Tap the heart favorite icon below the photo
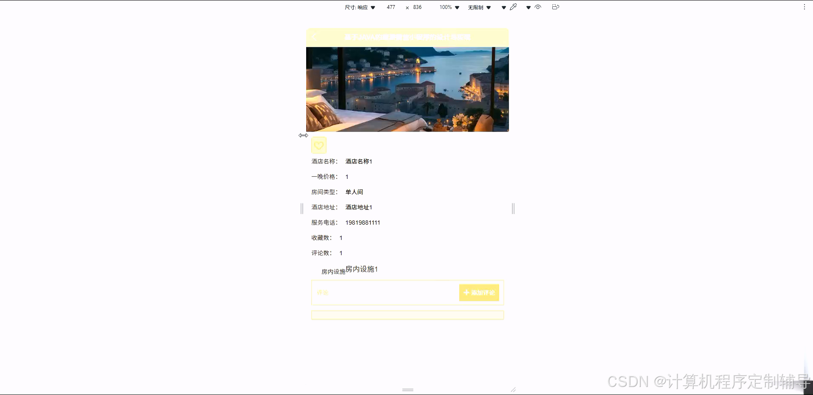 tap(319, 145)
